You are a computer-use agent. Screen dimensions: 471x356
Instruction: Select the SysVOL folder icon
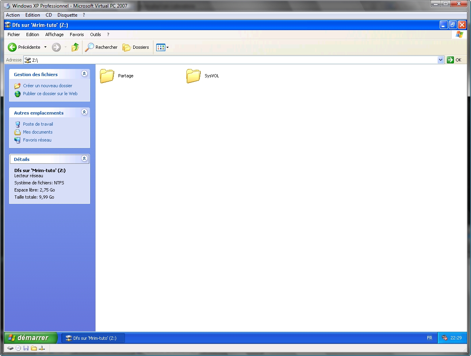click(x=193, y=76)
